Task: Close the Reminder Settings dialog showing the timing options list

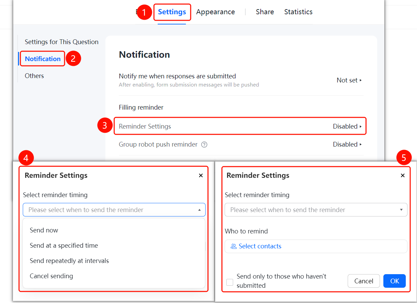Action: (x=201, y=175)
